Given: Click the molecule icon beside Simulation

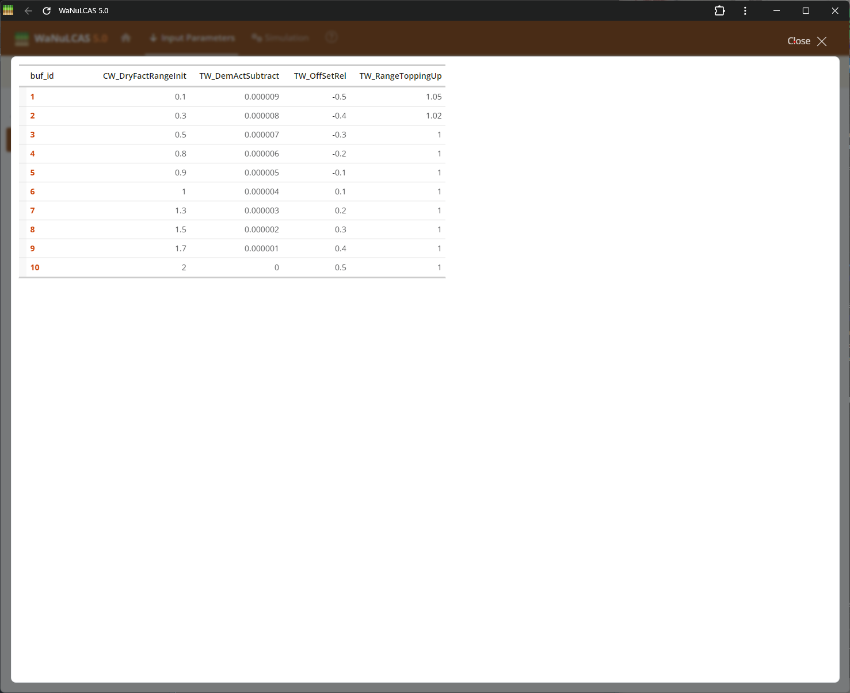Looking at the screenshot, I should tap(256, 37).
